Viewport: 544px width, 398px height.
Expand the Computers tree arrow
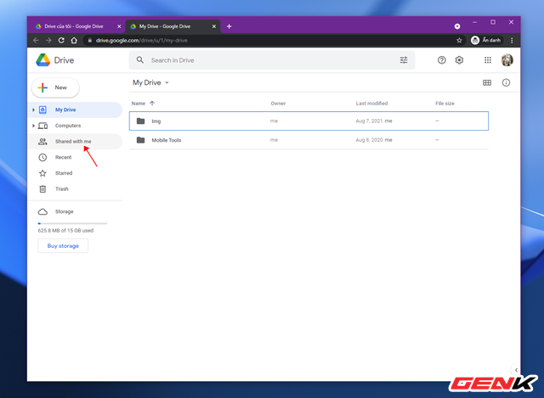(x=33, y=126)
